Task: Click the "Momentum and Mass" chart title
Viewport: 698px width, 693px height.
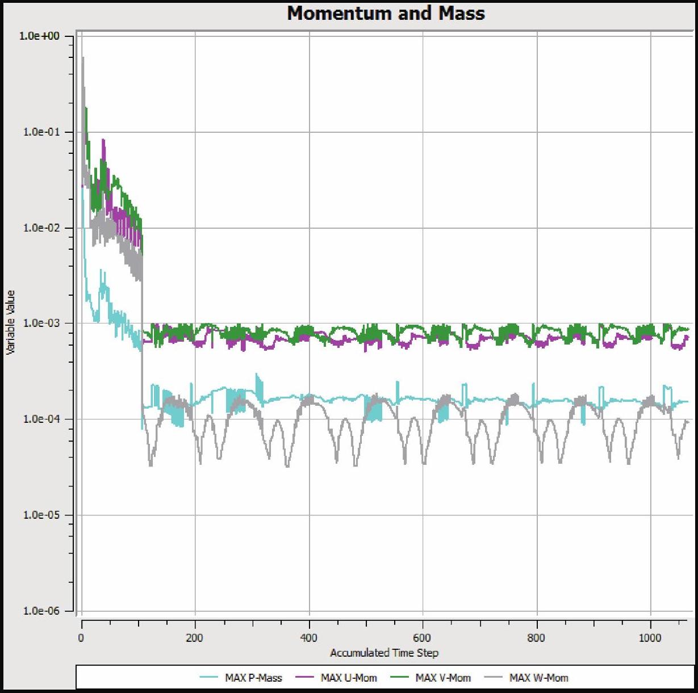Action: pyautogui.click(x=386, y=13)
